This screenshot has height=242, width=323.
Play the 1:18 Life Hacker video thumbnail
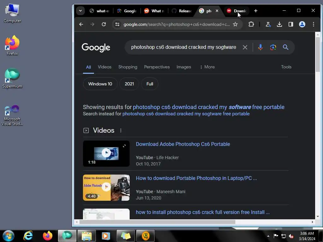106,153
